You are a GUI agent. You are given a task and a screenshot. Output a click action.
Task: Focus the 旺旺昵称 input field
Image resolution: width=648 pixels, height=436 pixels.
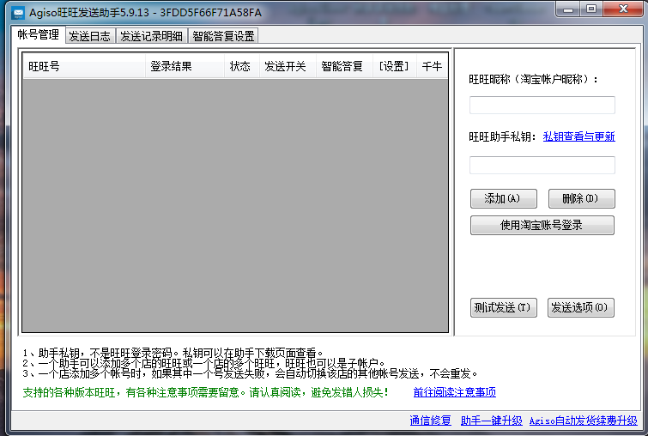[542, 105]
